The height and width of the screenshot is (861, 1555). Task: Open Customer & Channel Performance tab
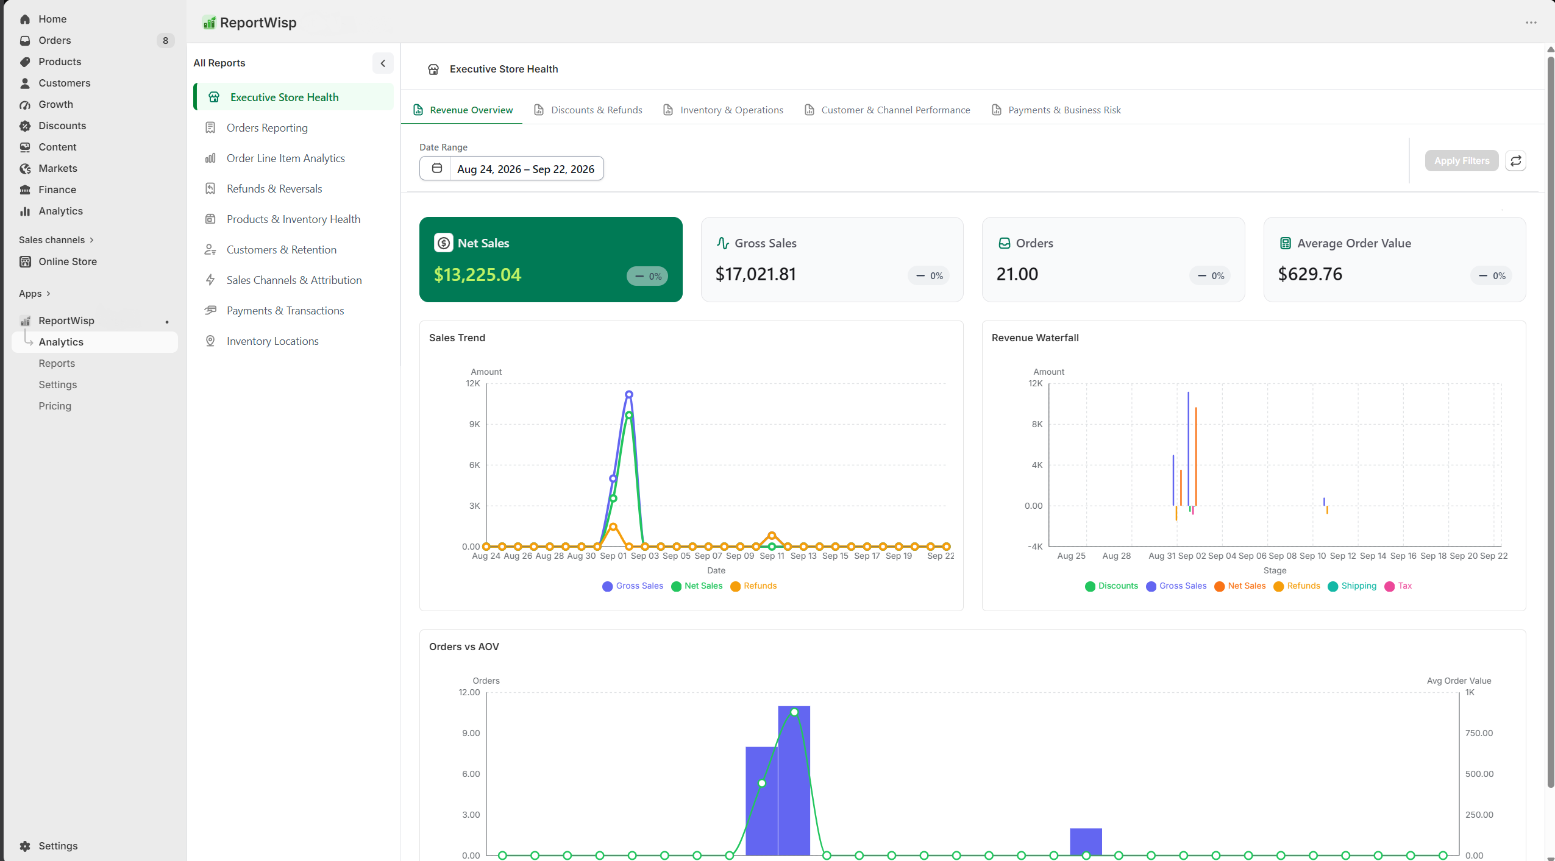point(887,110)
